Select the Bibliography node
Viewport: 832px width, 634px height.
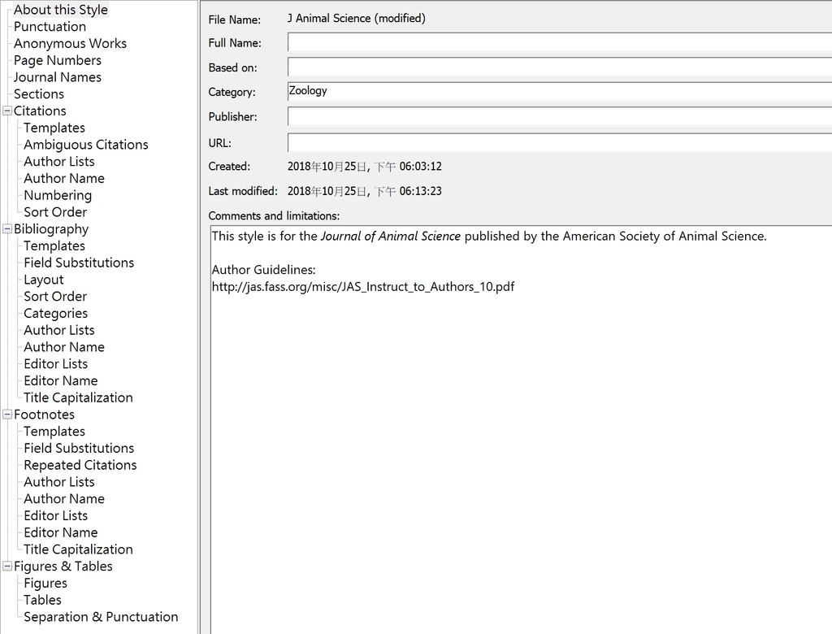51,229
